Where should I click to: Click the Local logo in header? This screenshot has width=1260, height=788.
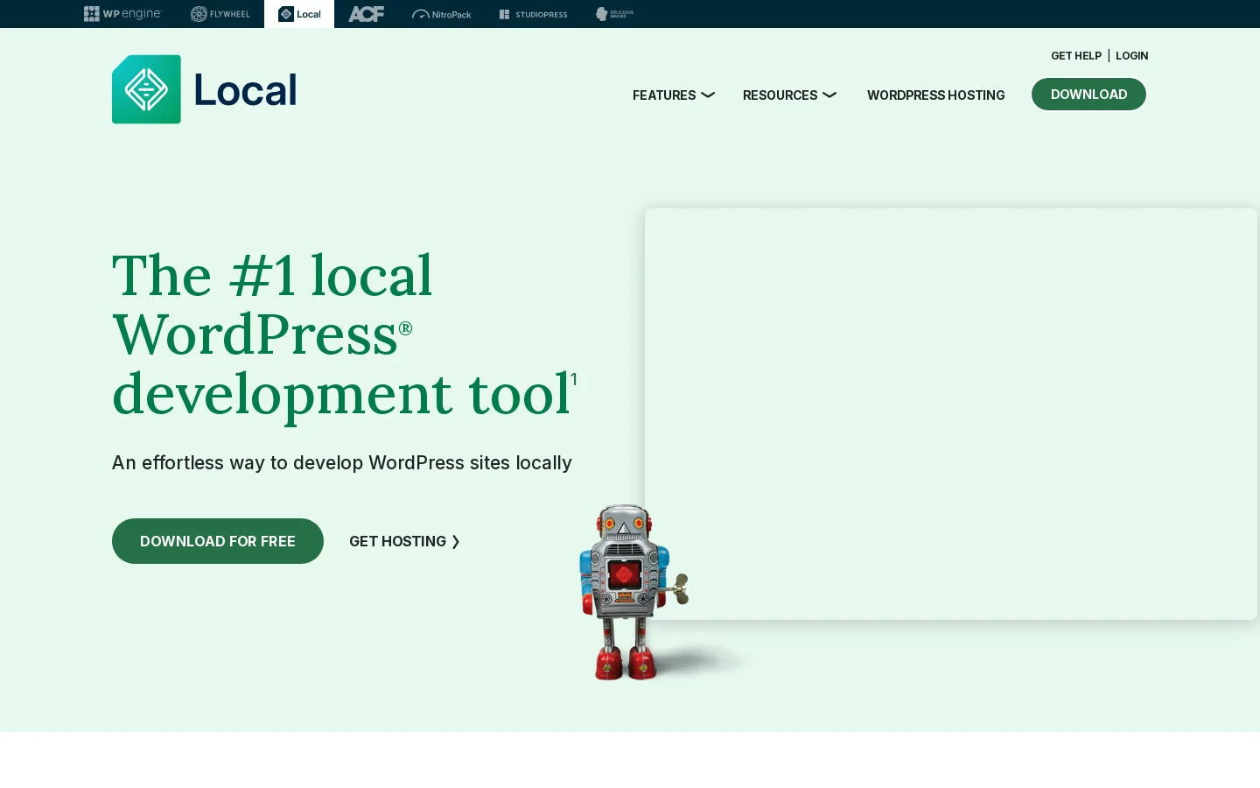point(205,89)
